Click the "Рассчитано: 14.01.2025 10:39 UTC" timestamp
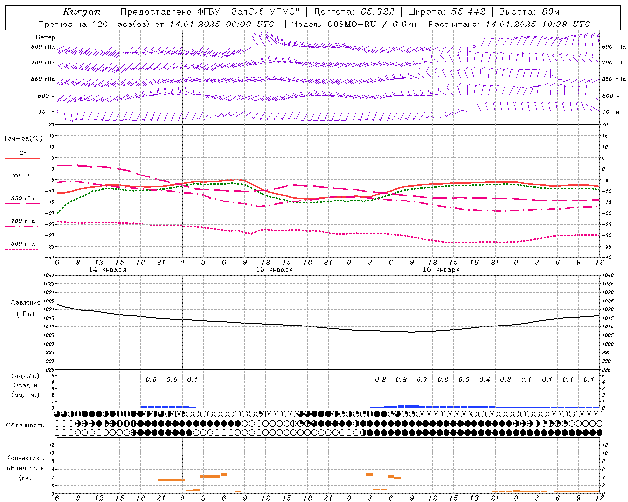The image size is (628, 502). pos(509,24)
